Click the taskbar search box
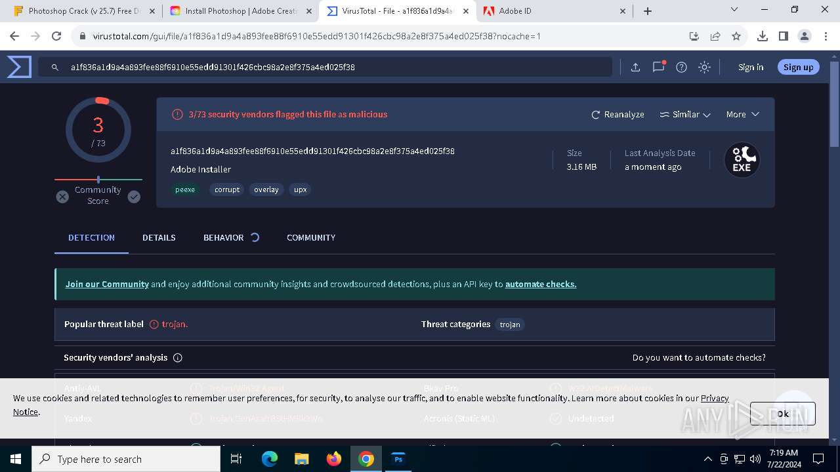The width and height of the screenshot is (840, 472). coord(126,459)
